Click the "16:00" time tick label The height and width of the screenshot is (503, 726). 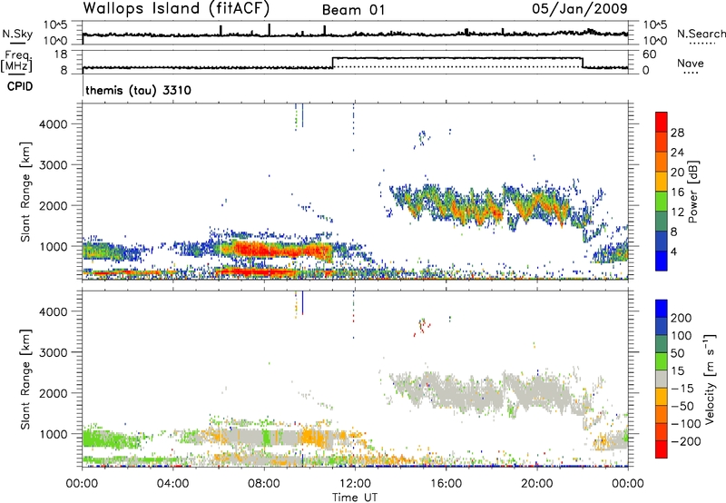446,484
